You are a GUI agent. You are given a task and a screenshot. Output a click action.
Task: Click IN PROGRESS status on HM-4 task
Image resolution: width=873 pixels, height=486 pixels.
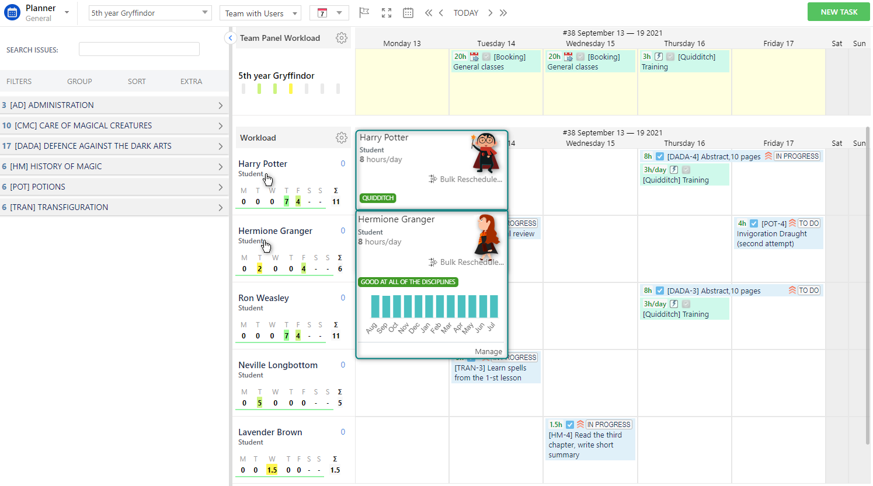click(x=609, y=425)
